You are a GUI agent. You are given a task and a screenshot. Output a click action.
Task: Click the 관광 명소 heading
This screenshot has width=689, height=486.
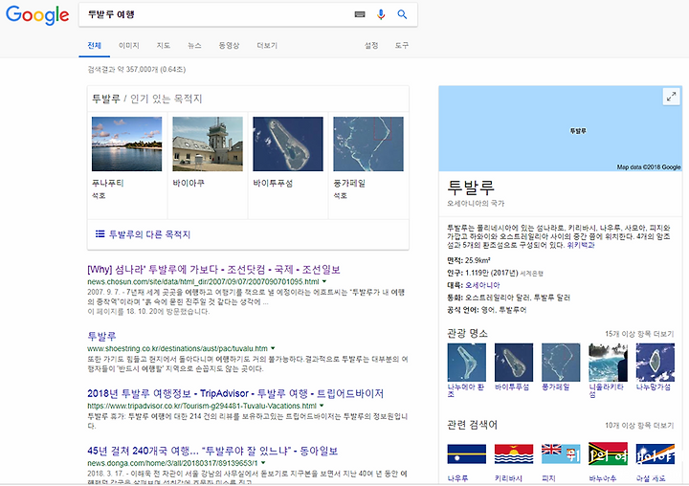click(467, 334)
